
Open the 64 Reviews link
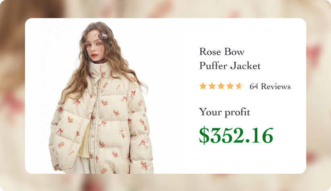coord(270,86)
